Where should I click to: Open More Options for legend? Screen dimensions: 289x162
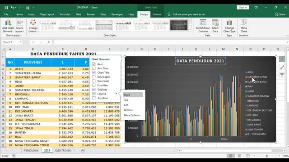click(x=133, y=115)
